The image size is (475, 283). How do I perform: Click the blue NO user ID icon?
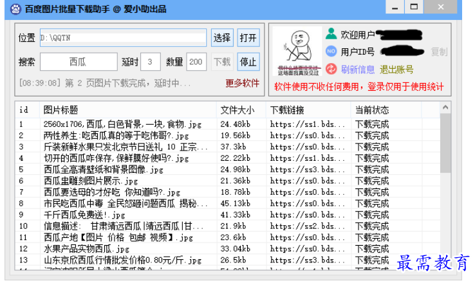point(331,51)
